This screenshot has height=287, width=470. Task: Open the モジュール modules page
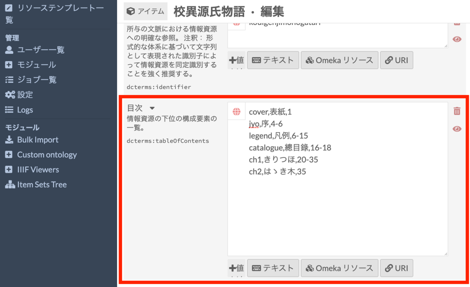[36, 65]
